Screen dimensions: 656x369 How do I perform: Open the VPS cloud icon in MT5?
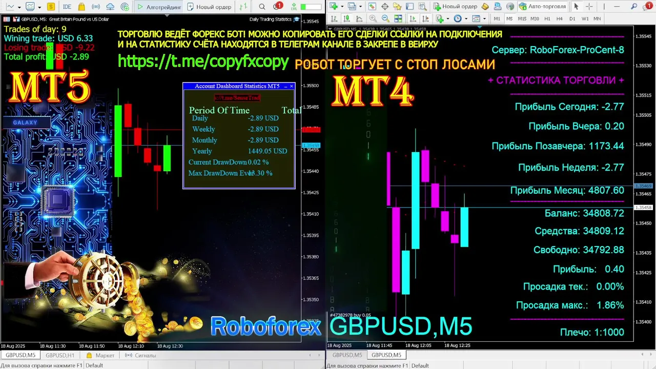pyautogui.click(x=110, y=7)
